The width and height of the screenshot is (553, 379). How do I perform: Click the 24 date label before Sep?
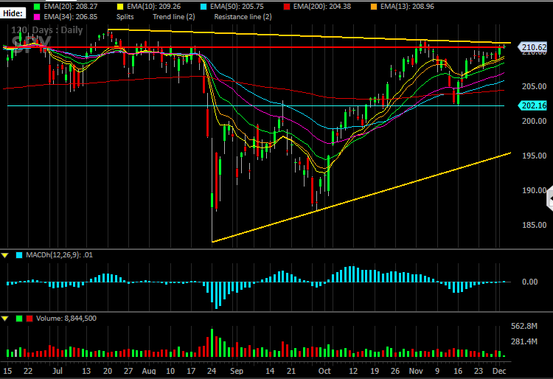pos(212,371)
